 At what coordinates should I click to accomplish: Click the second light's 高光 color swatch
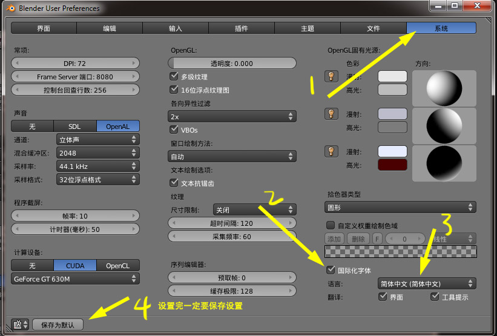(x=392, y=127)
